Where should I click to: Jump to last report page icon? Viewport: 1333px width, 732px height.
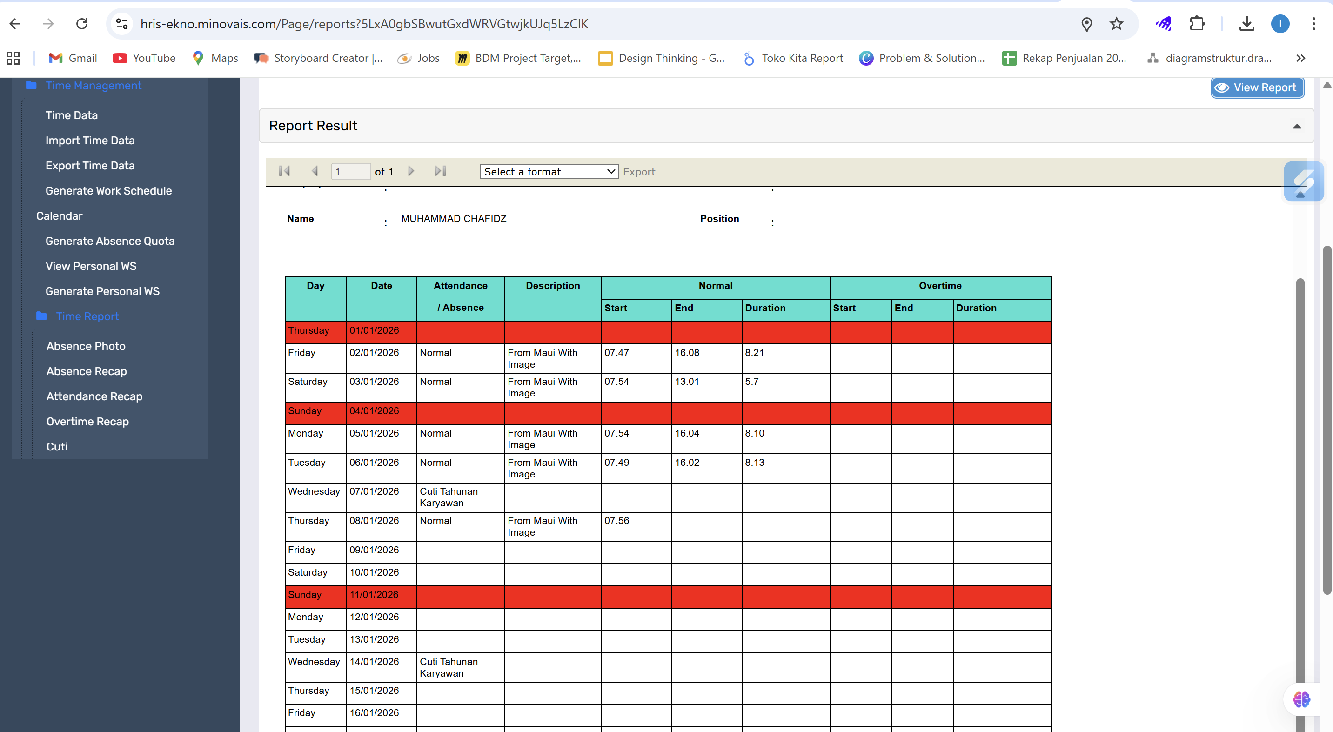point(440,171)
